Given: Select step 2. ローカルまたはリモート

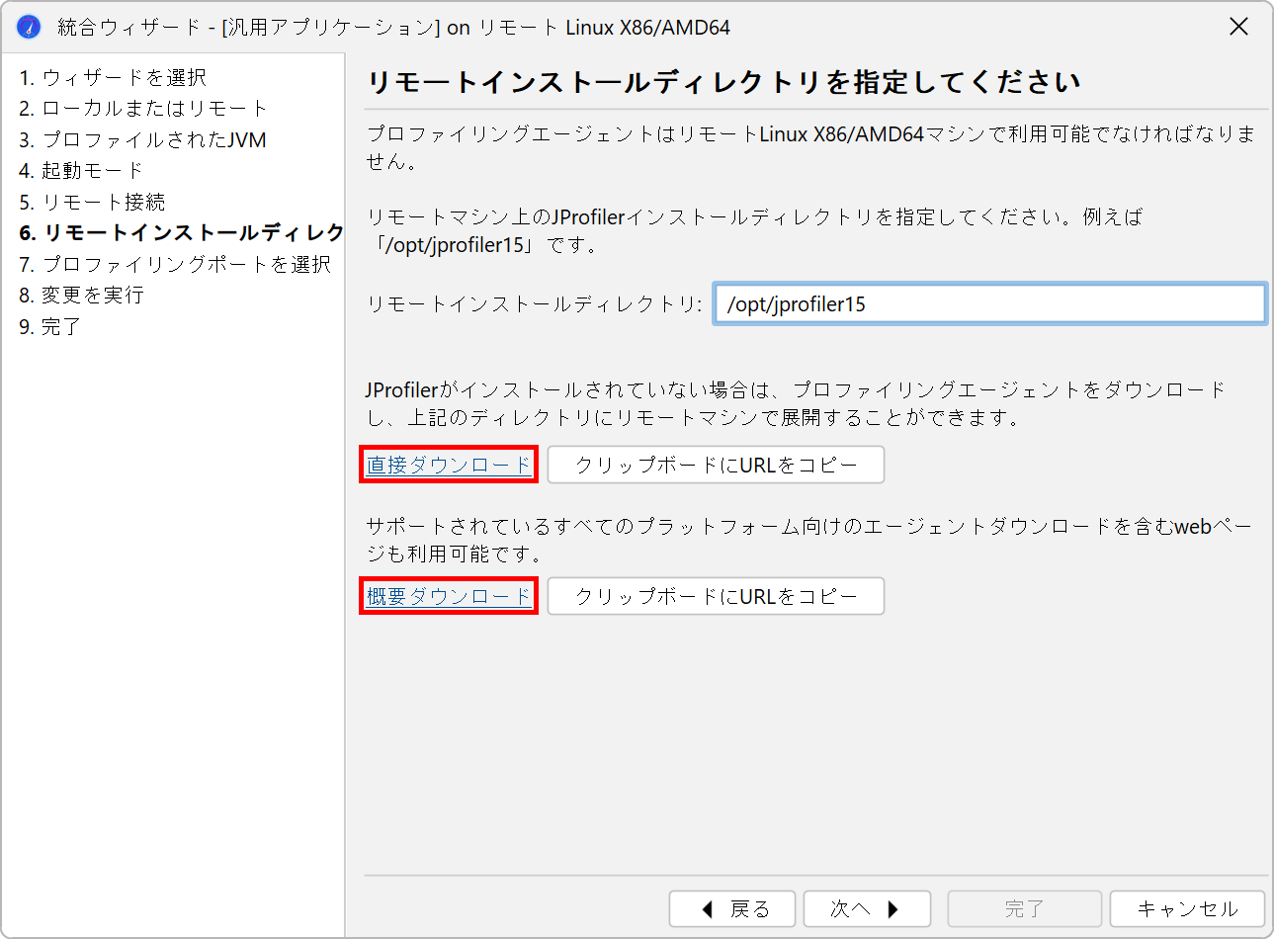Looking at the screenshot, I should tap(143, 108).
